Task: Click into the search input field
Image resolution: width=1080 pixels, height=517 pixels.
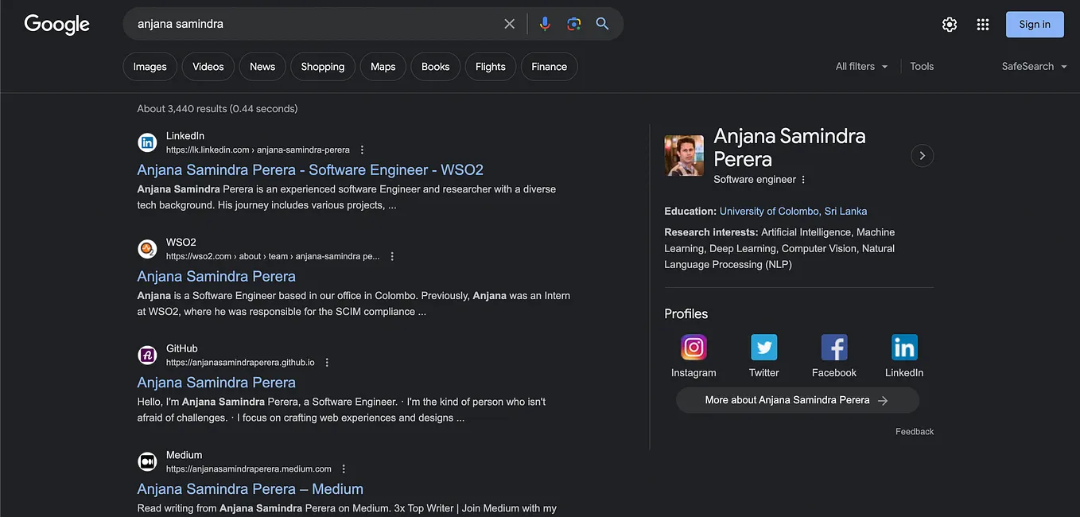Action: (x=318, y=24)
